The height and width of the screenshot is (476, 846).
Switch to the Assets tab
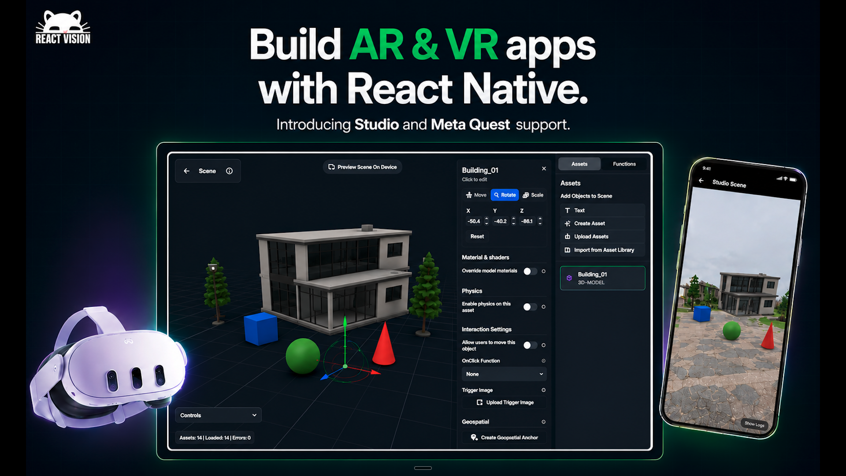579,164
